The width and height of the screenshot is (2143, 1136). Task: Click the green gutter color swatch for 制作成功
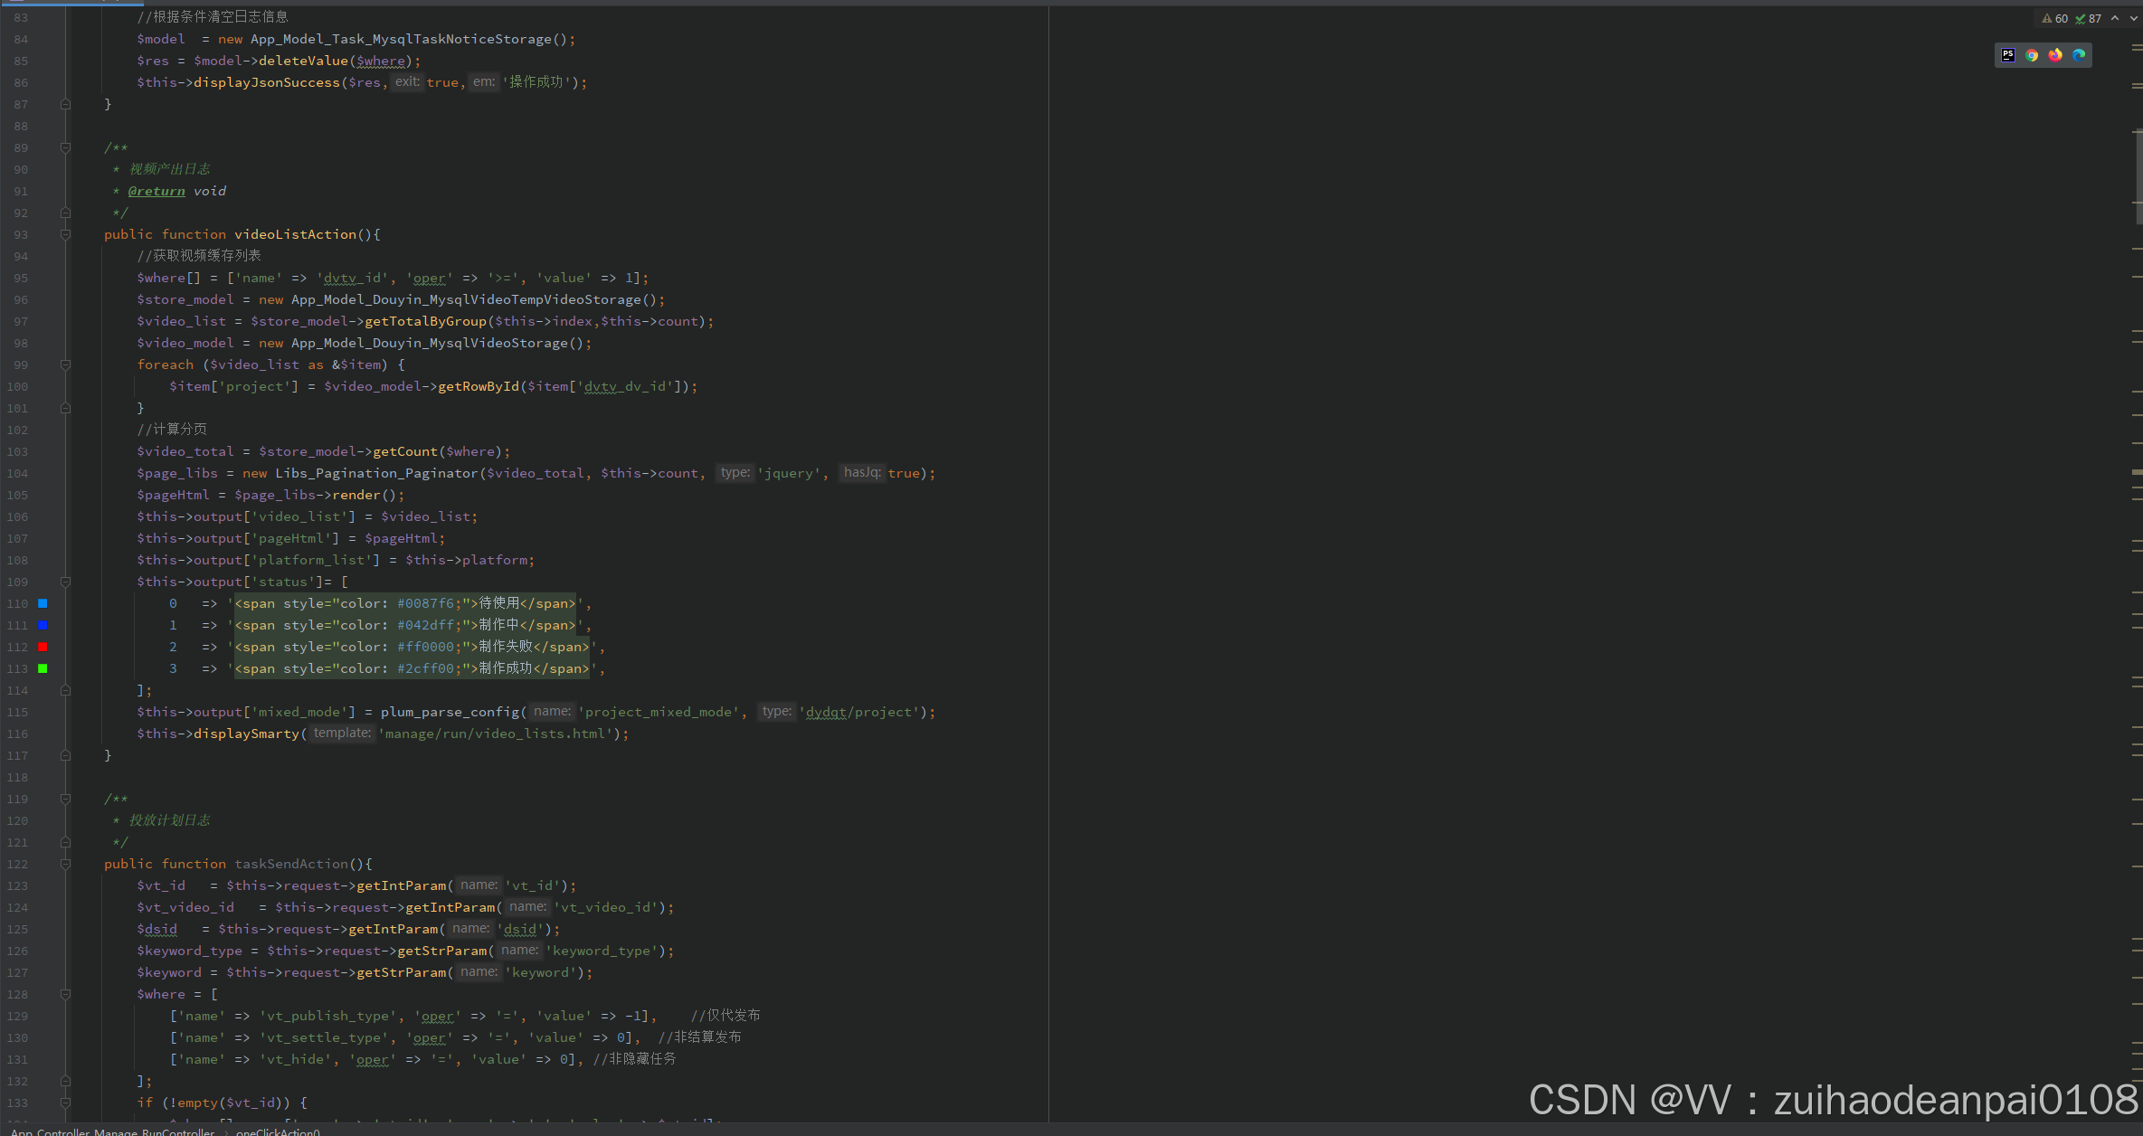point(43,668)
